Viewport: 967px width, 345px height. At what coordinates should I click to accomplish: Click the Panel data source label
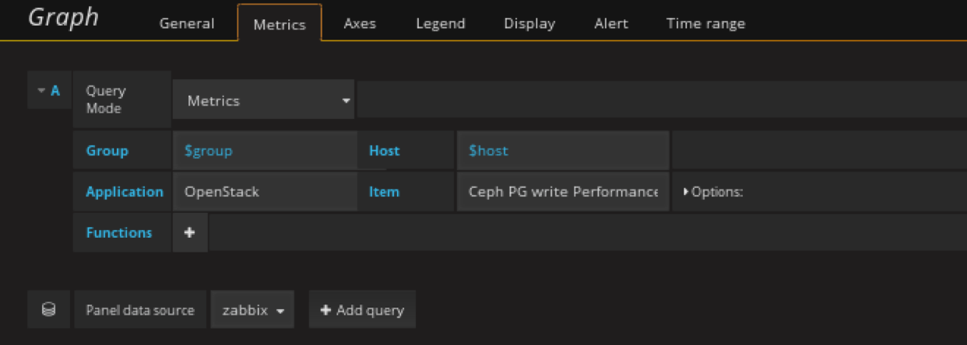140,310
